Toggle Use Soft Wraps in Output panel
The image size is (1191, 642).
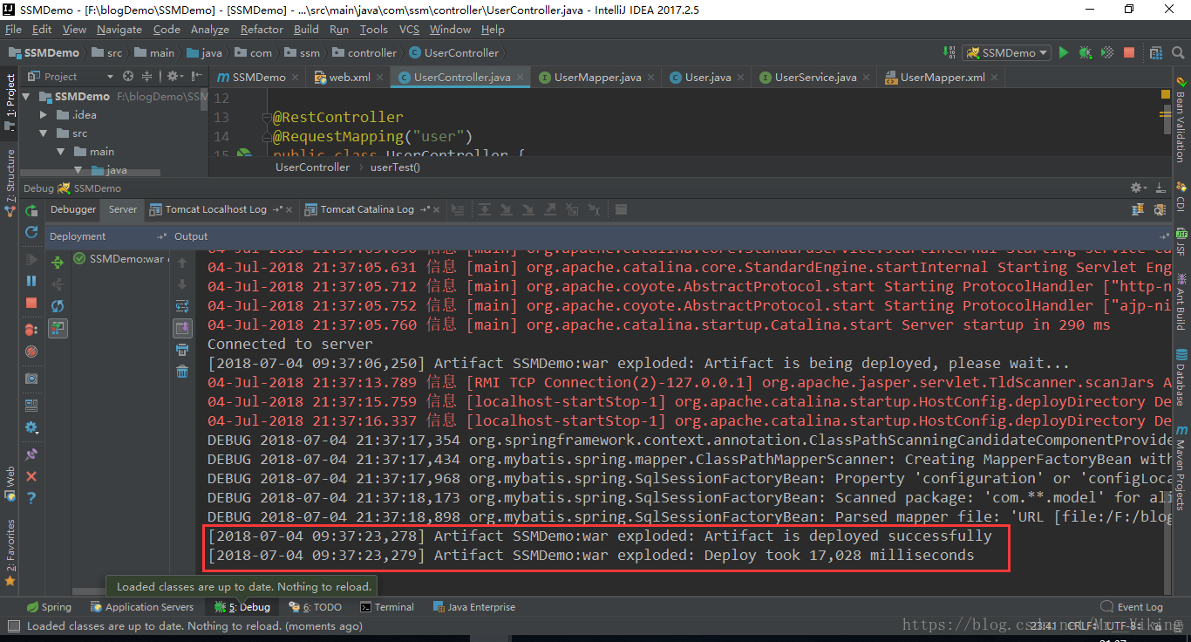tap(182, 306)
